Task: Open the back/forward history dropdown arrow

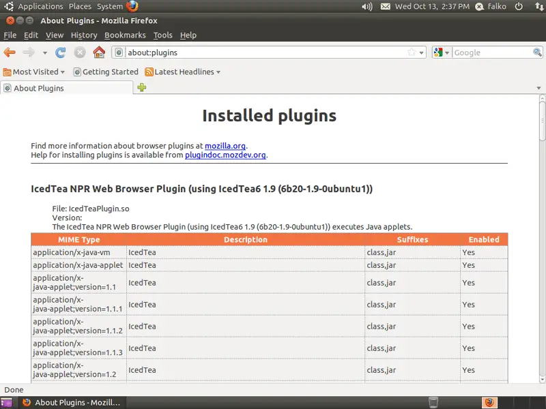Action: point(45,53)
